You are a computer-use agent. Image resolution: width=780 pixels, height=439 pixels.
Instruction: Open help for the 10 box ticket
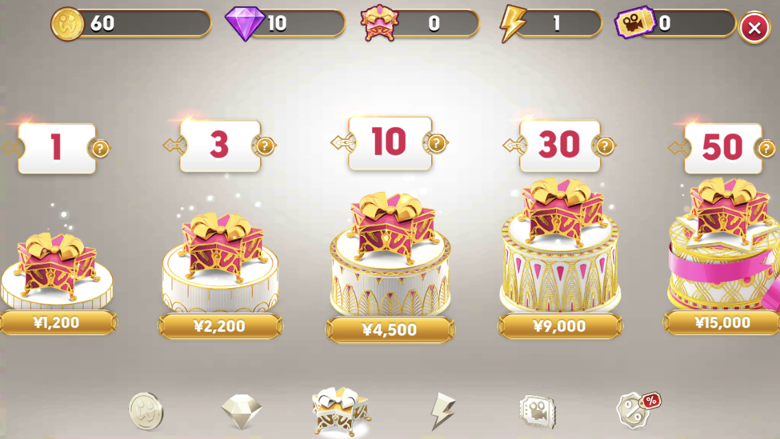pyautogui.click(x=437, y=143)
